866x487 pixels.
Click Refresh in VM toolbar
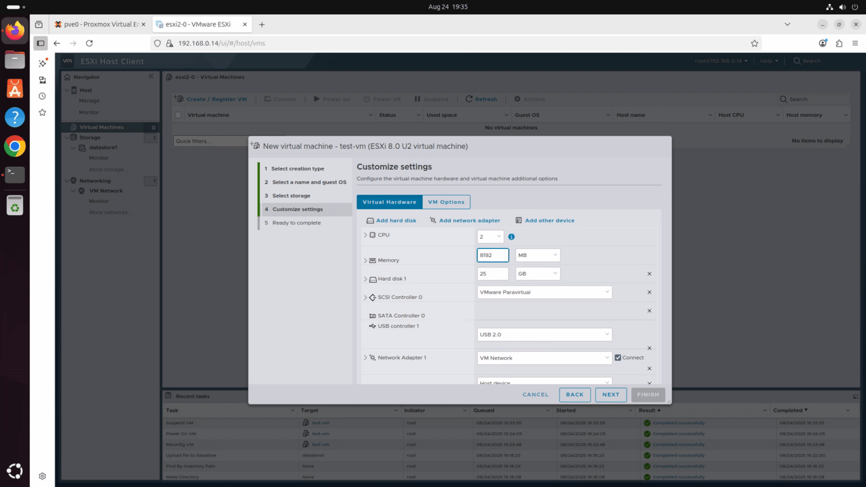(481, 99)
